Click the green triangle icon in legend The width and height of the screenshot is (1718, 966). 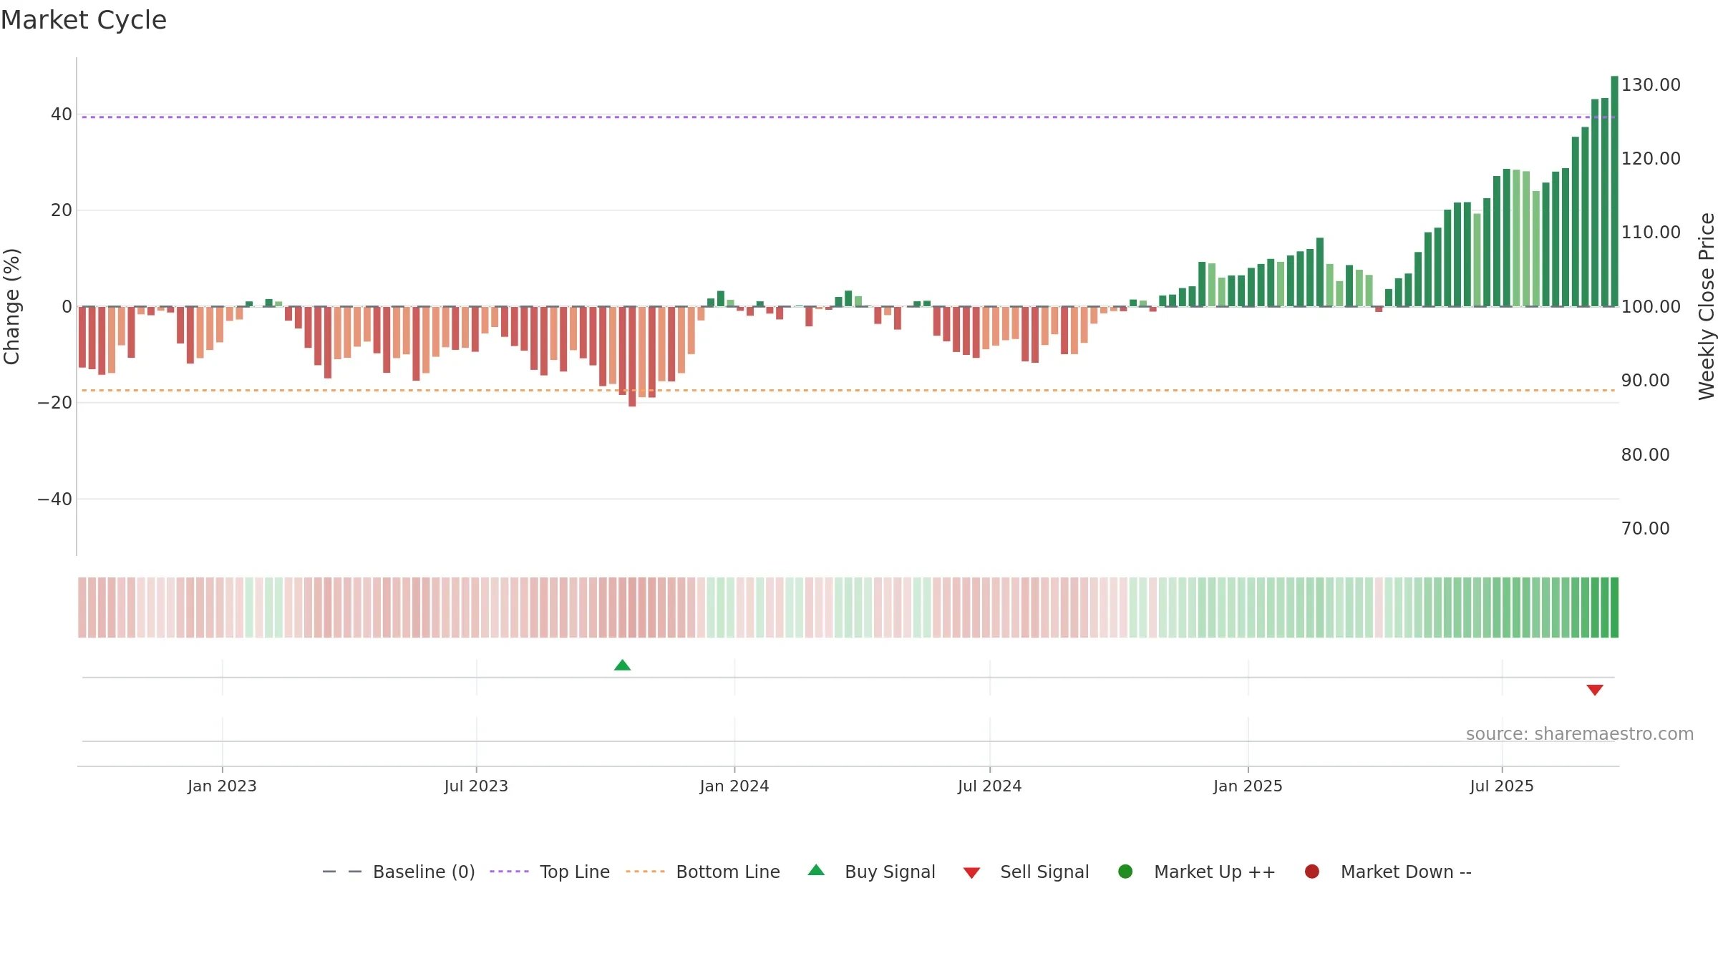click(816, 870)
